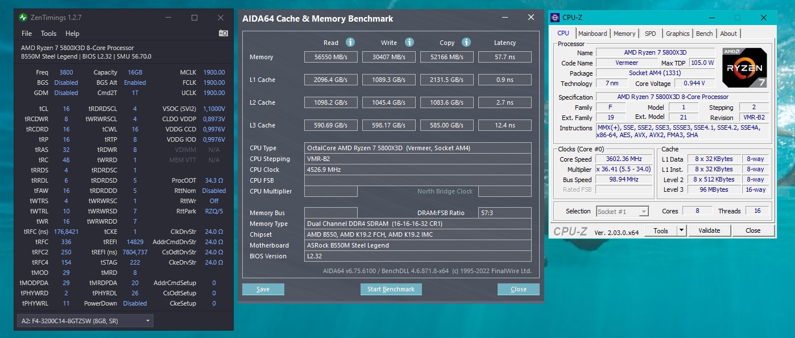Click the DRAM:FSB Ratio field 57:3
795x338 pixels.
pos(505,213)
